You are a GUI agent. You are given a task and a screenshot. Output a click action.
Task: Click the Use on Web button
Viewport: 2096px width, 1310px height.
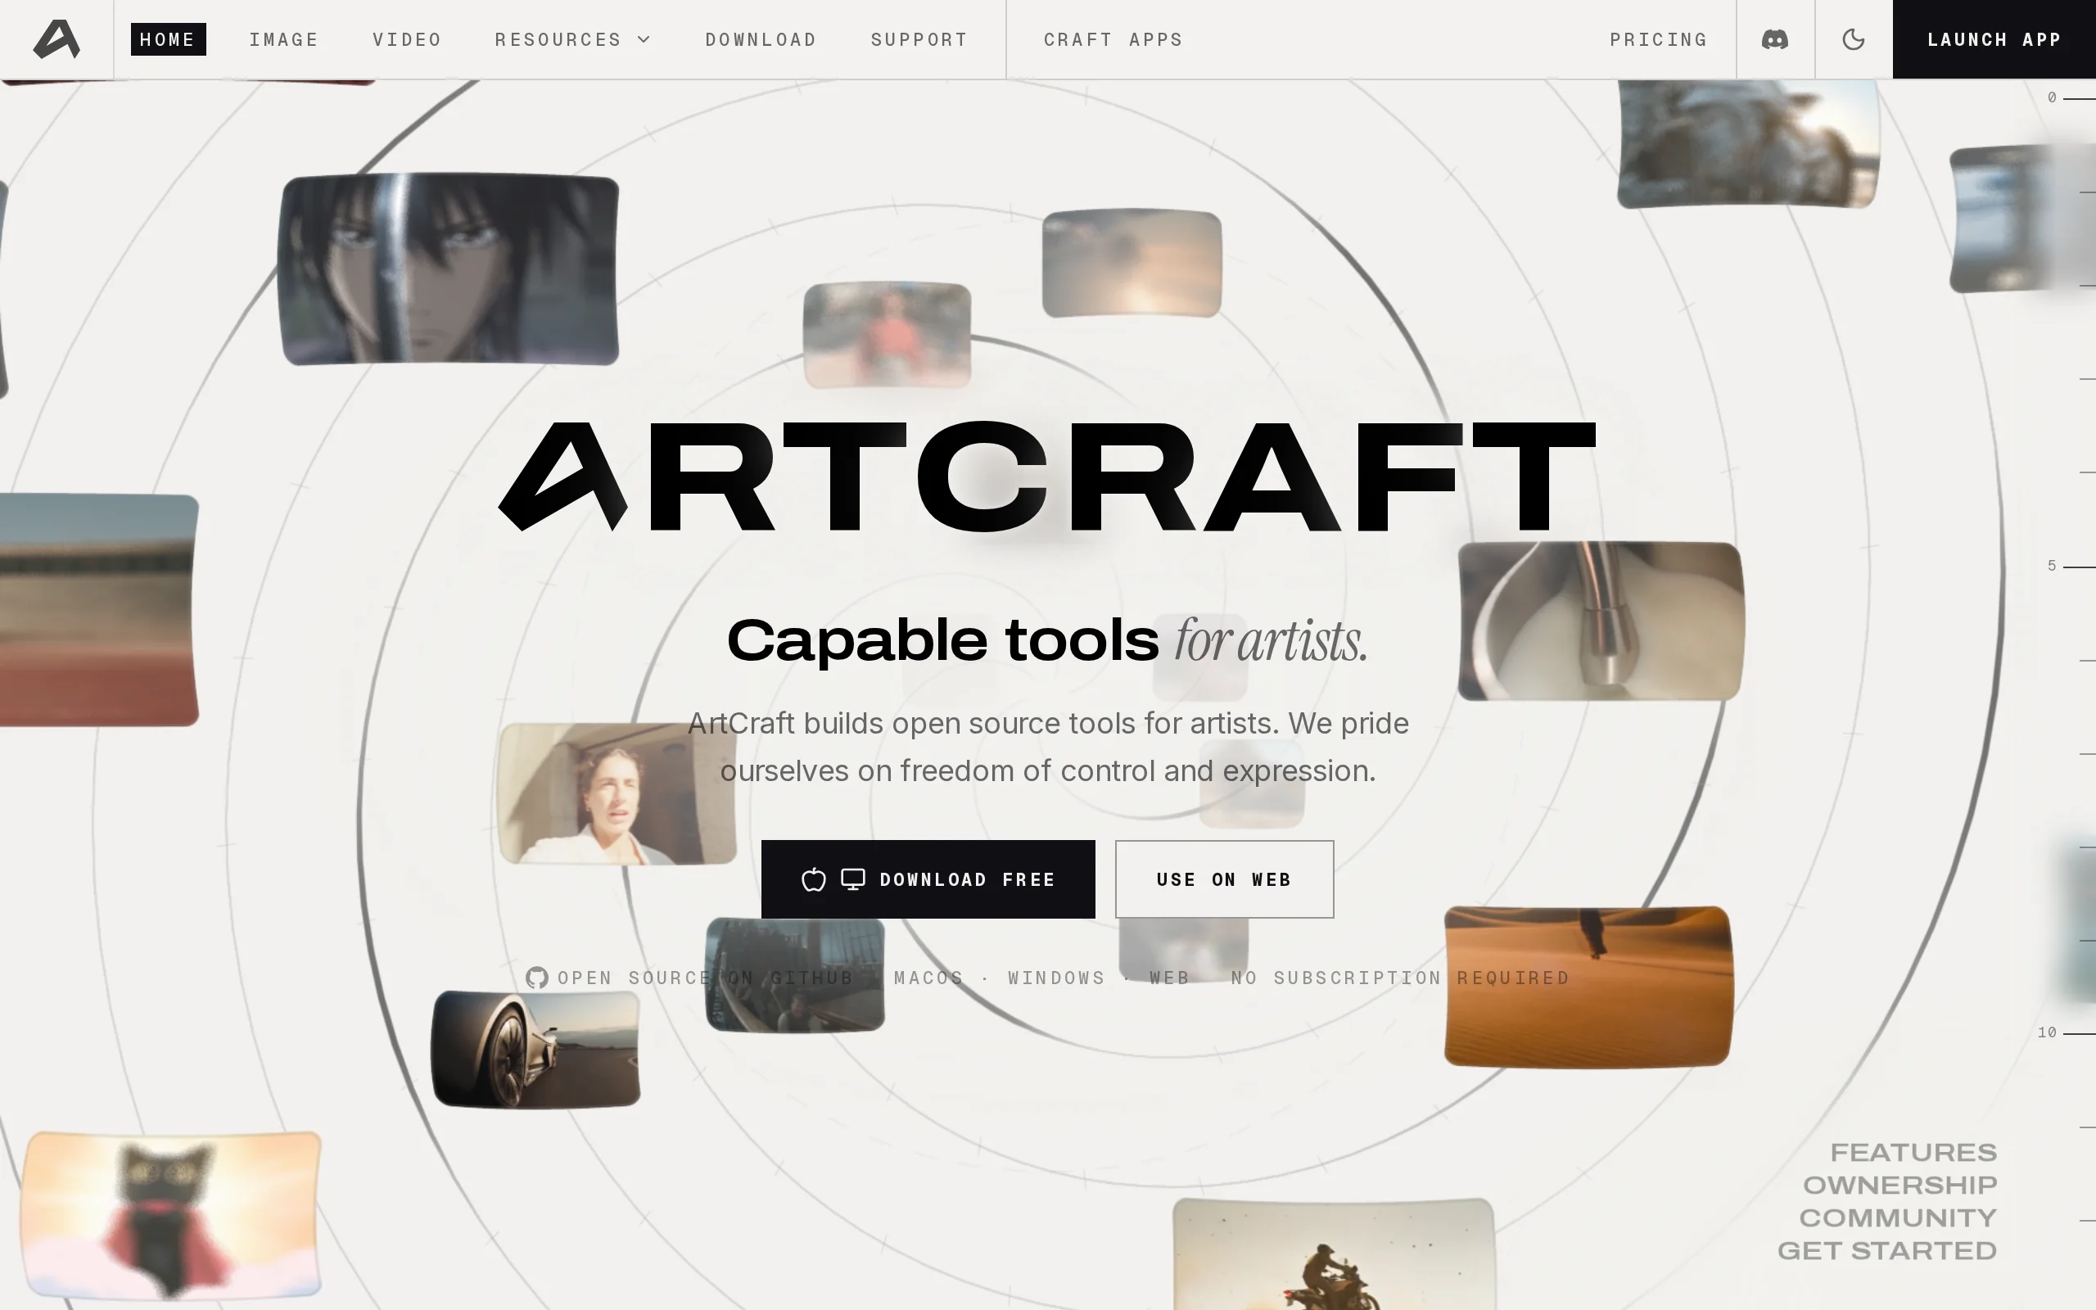(1224, 879)
